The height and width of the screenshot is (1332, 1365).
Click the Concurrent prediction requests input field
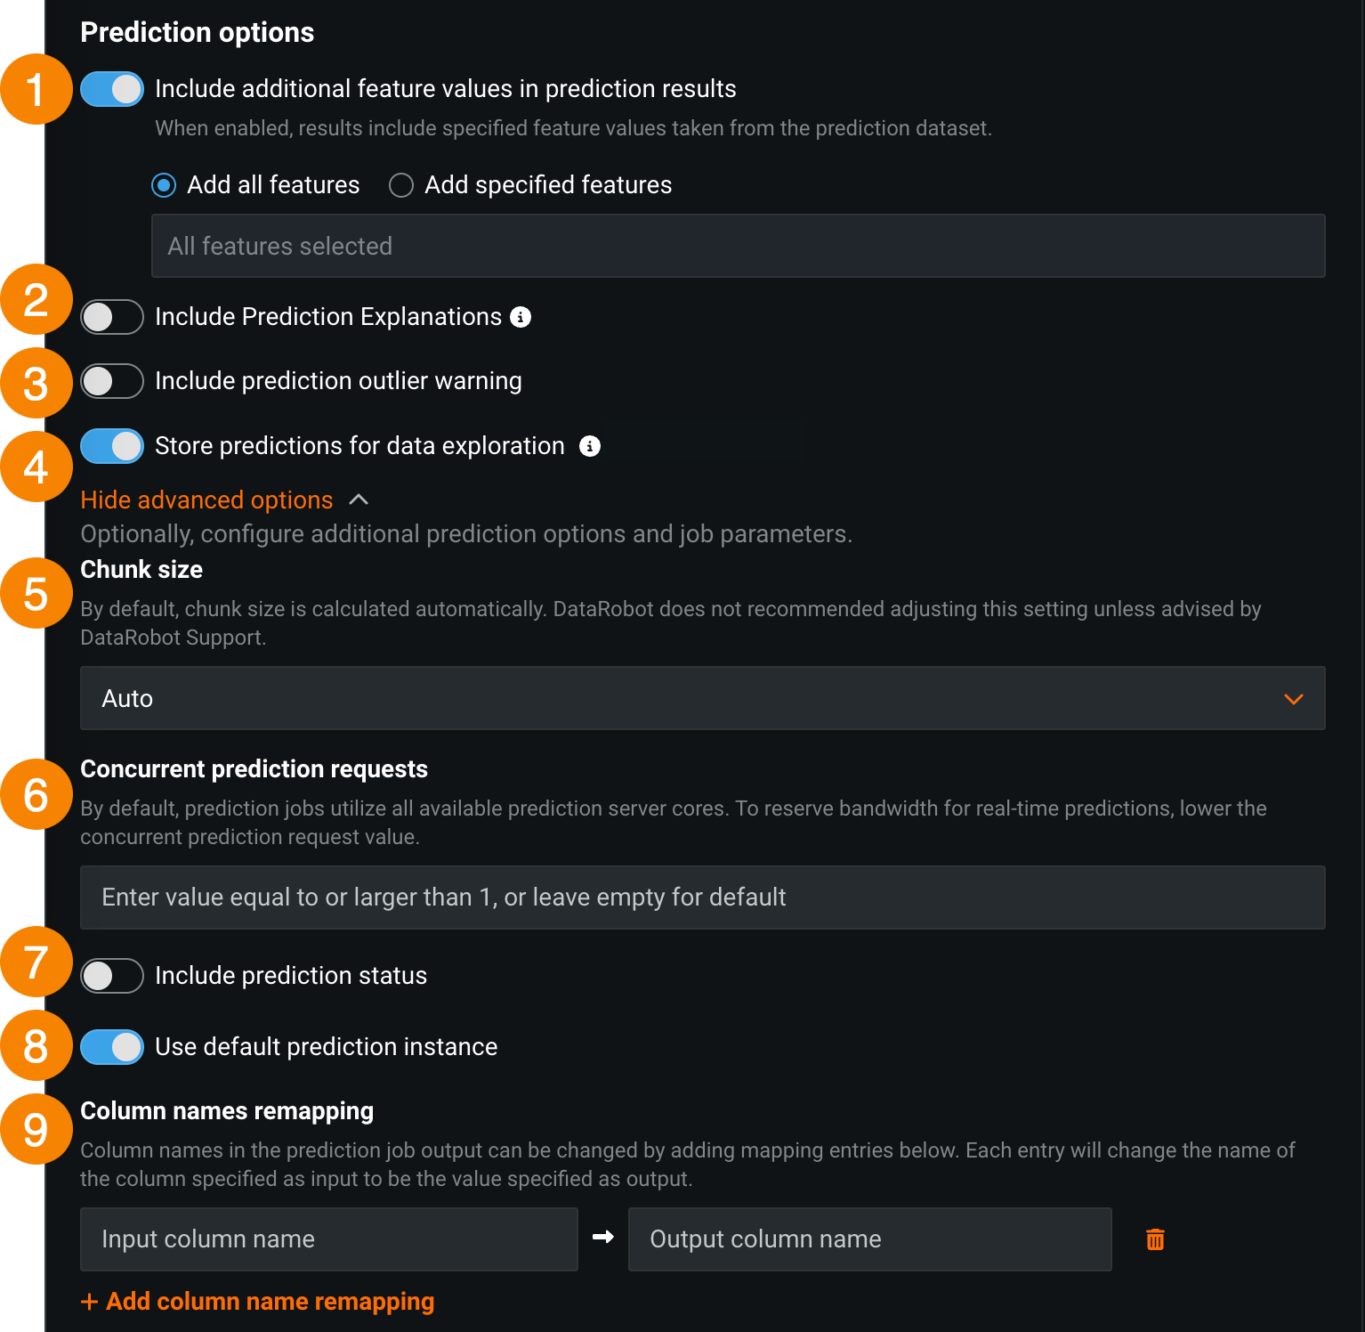point(702,897)
